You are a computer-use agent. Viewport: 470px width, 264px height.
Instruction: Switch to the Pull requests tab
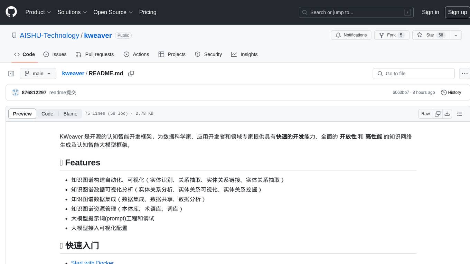95,54
